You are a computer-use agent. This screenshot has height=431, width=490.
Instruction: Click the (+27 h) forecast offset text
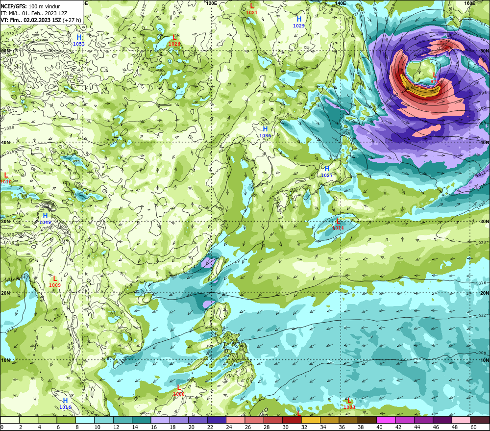(72, 20)
